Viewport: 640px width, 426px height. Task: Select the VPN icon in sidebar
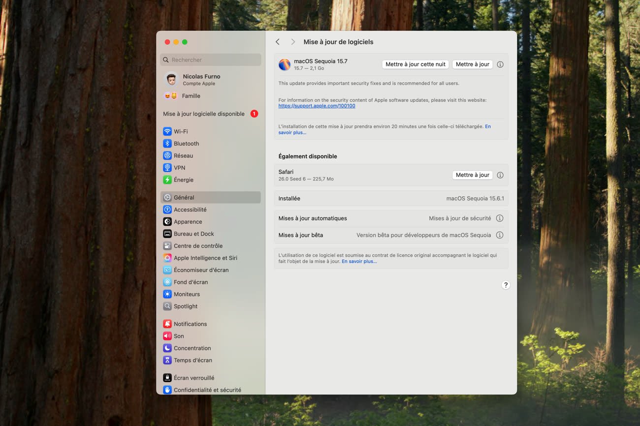click(x=167, y=168)
